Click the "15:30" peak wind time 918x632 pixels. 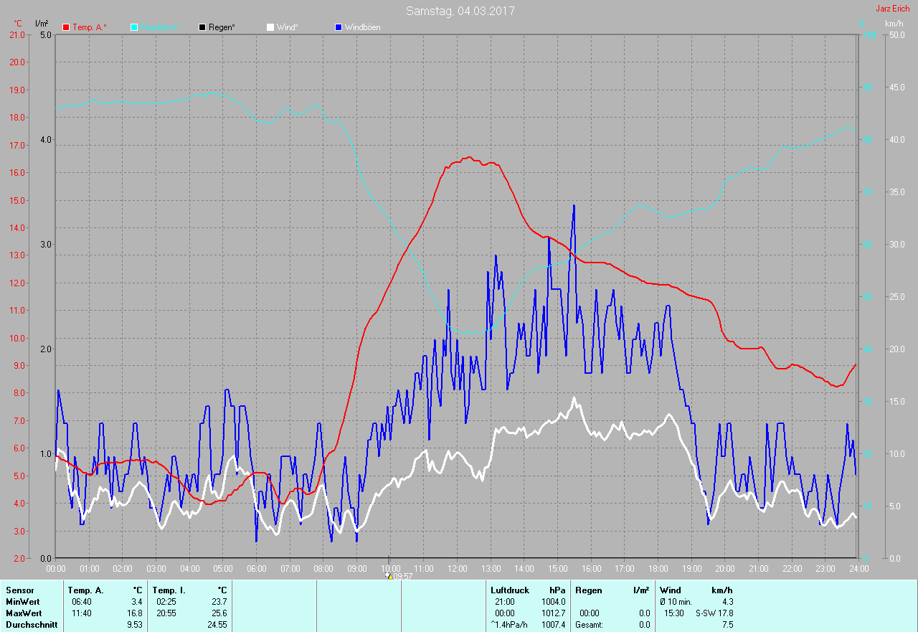coord(673,613)
